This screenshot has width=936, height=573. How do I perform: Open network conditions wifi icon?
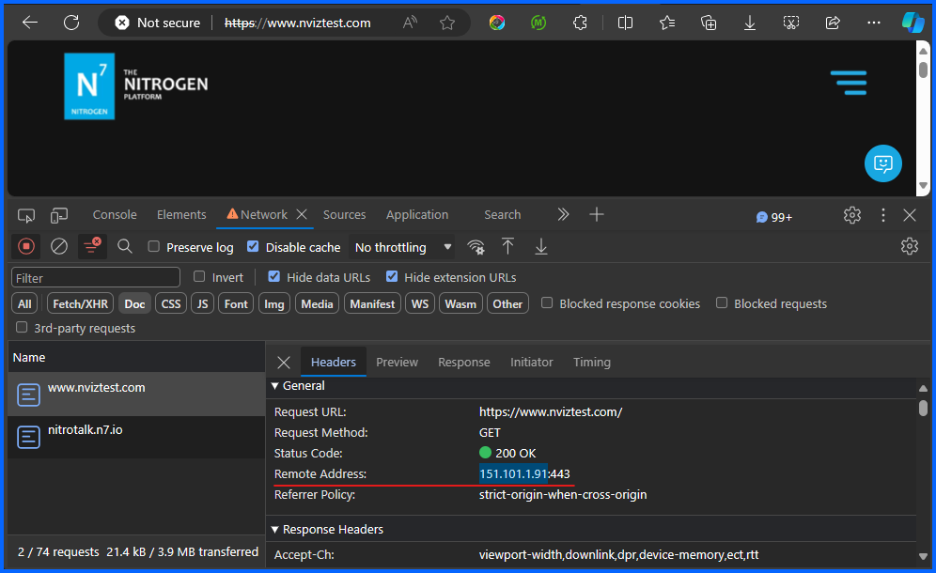[x=476, y=247]
